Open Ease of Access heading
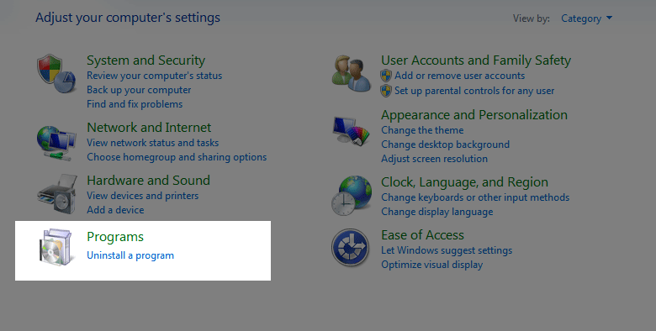 [422, 235]
